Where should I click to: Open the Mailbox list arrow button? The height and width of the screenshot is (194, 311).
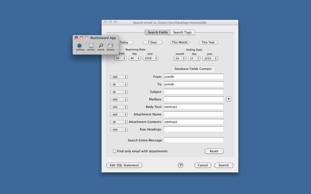point(228,99)
